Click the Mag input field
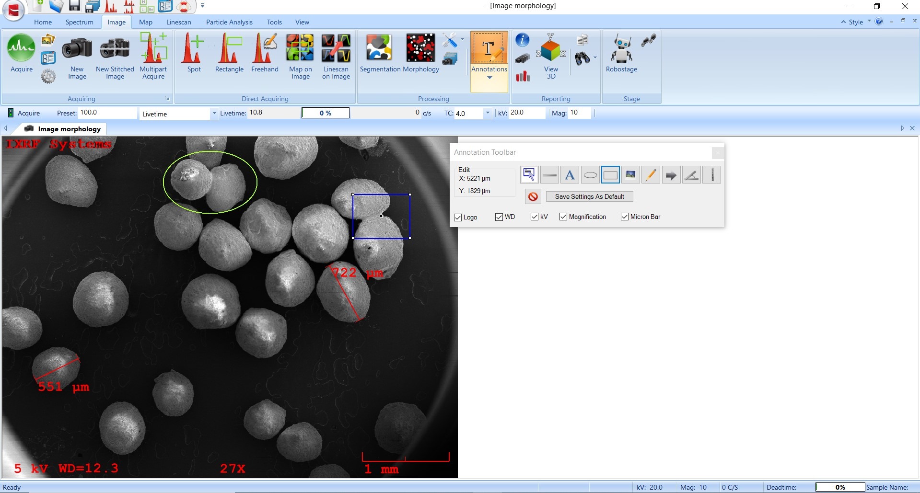 [579, 113]
